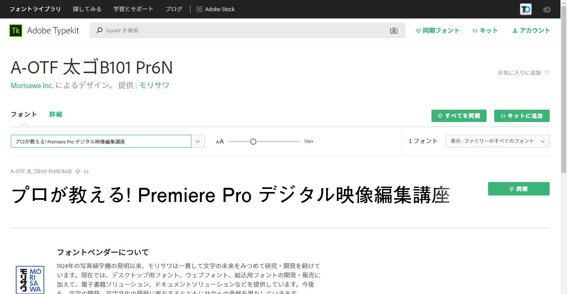
Task: Click キットに追加 button
Action: pos(522,116)
